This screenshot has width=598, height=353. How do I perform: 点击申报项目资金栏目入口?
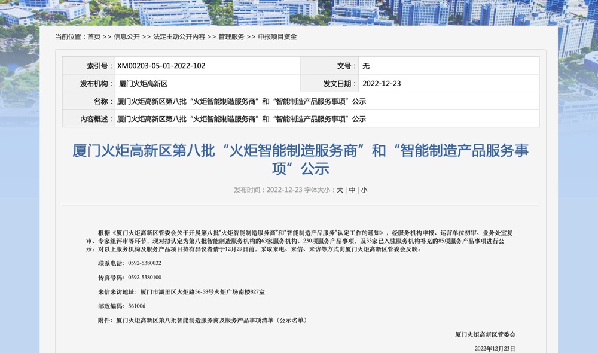275,36
